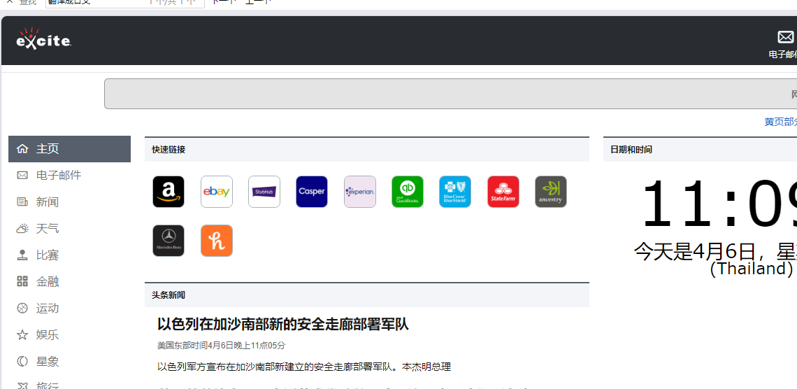Click the (Thailand) label under the date
The height and width of the screenshot is (389, 797).
point(752,268)
